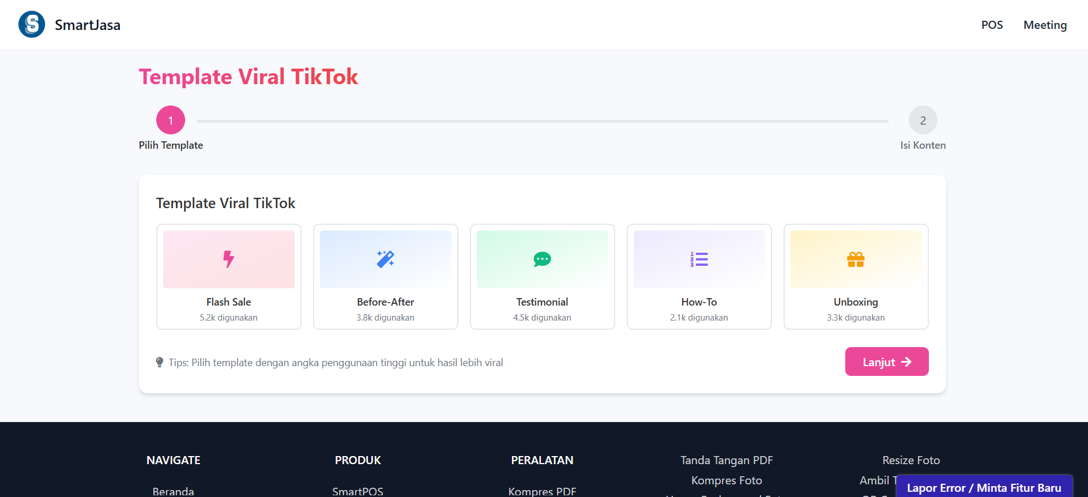Click the SmartJasa brand name
The image size is (1088, 497).
[88, 25]
